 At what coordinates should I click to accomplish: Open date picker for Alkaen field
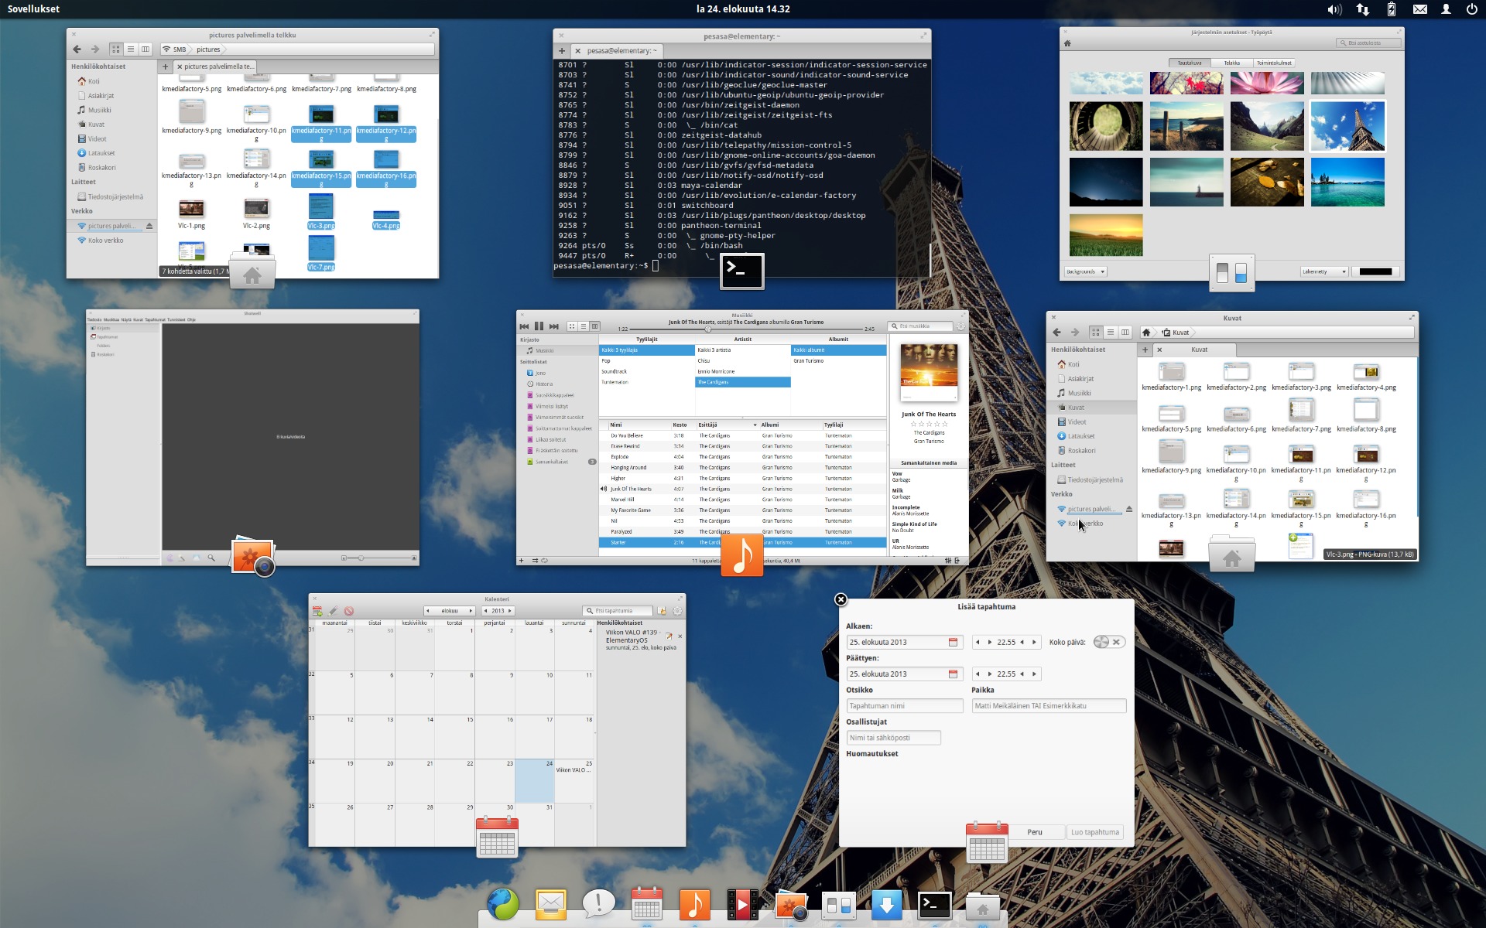click(954, 643)
